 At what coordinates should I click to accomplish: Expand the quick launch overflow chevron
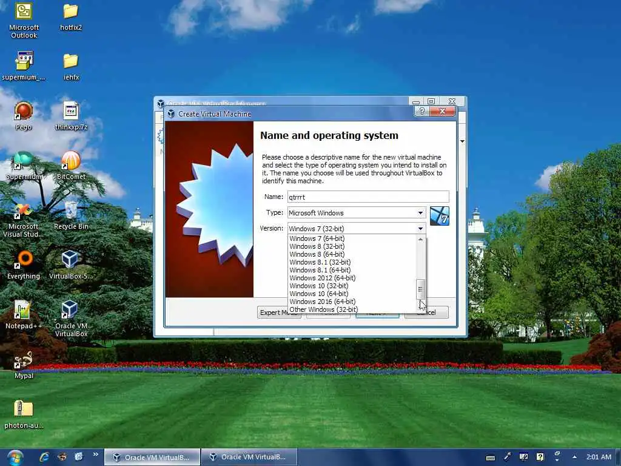tap(95, 454)
